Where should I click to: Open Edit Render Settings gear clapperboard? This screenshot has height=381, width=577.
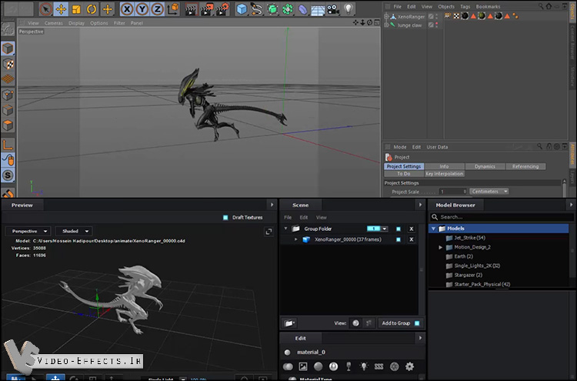[x=222, y=9]
